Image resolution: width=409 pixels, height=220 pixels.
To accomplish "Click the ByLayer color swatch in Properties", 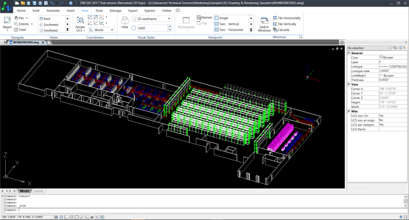I will pos(381,58).
